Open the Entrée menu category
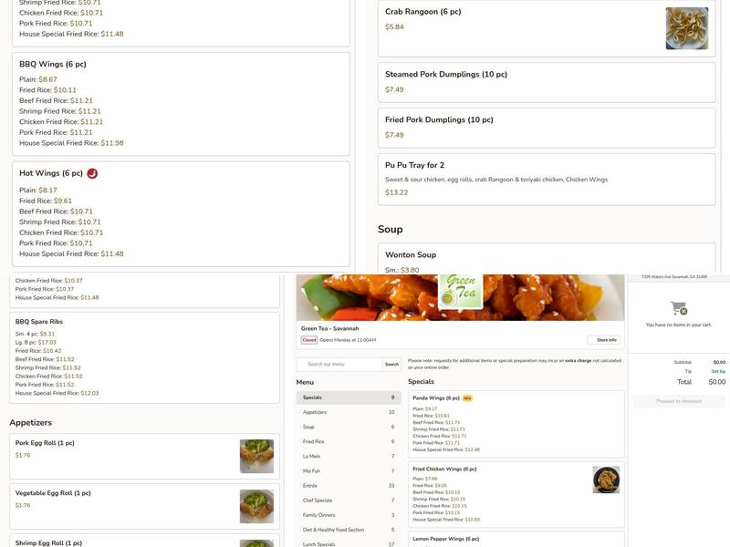Image resolution: width=730 pixels, height=547 pixels. coord(349,486)
